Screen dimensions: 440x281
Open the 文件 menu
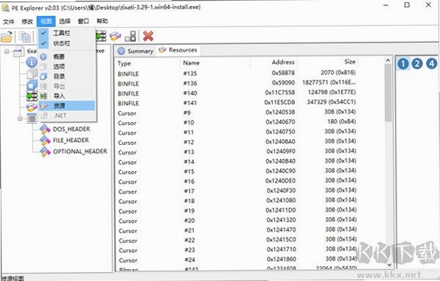click(x=8, y=21)
